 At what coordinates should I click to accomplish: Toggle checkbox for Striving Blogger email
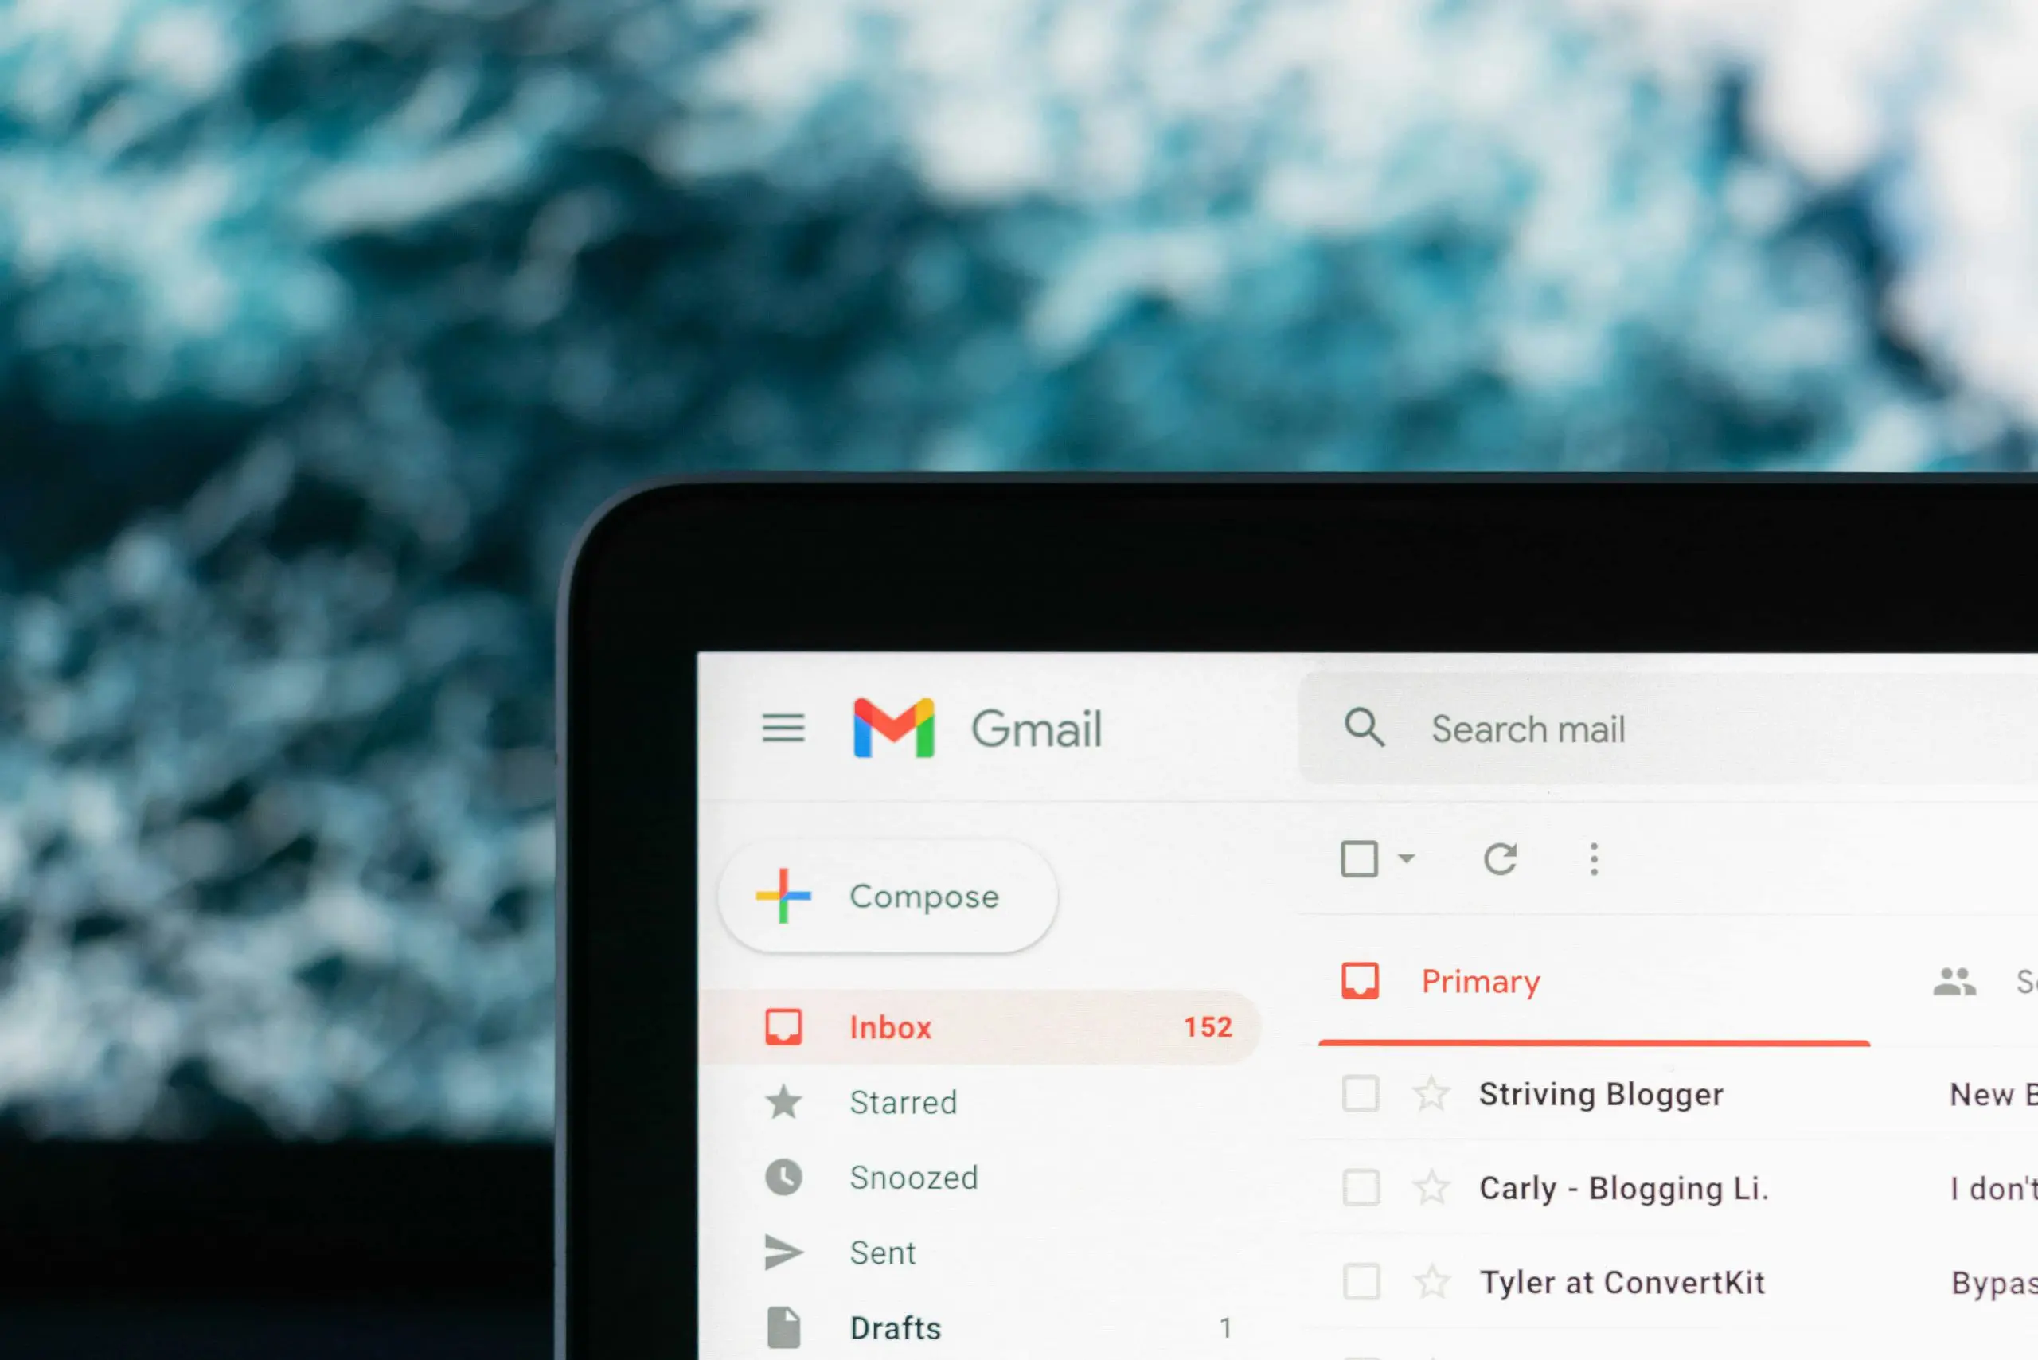1355,1092
